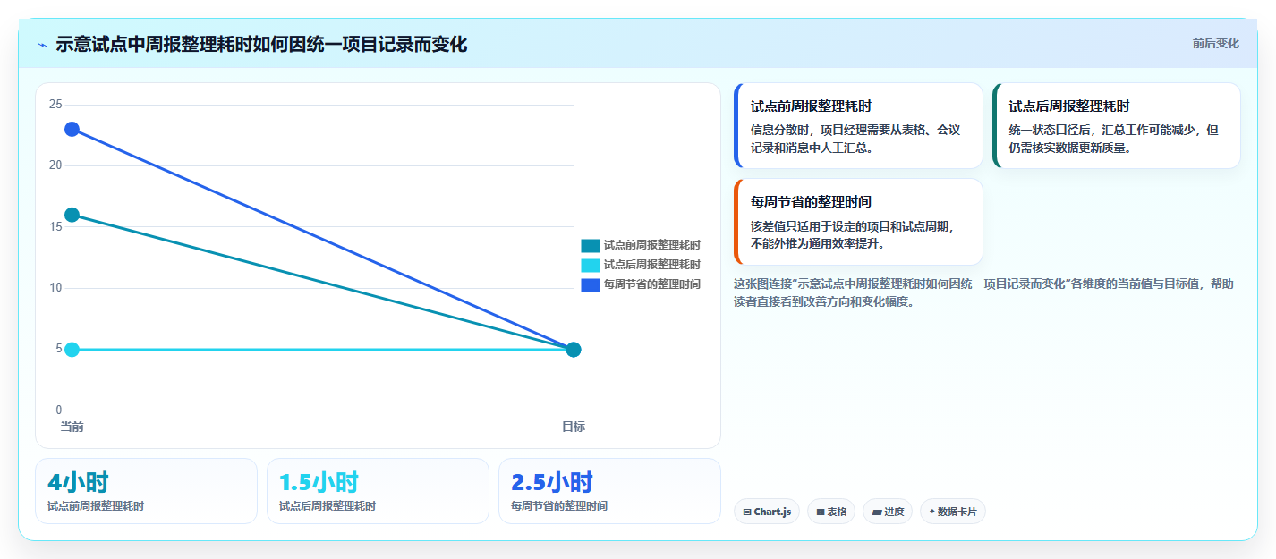Click the blue data point at 23
Viewport: 1276px width, 559px height.
[x=72, y=129]
